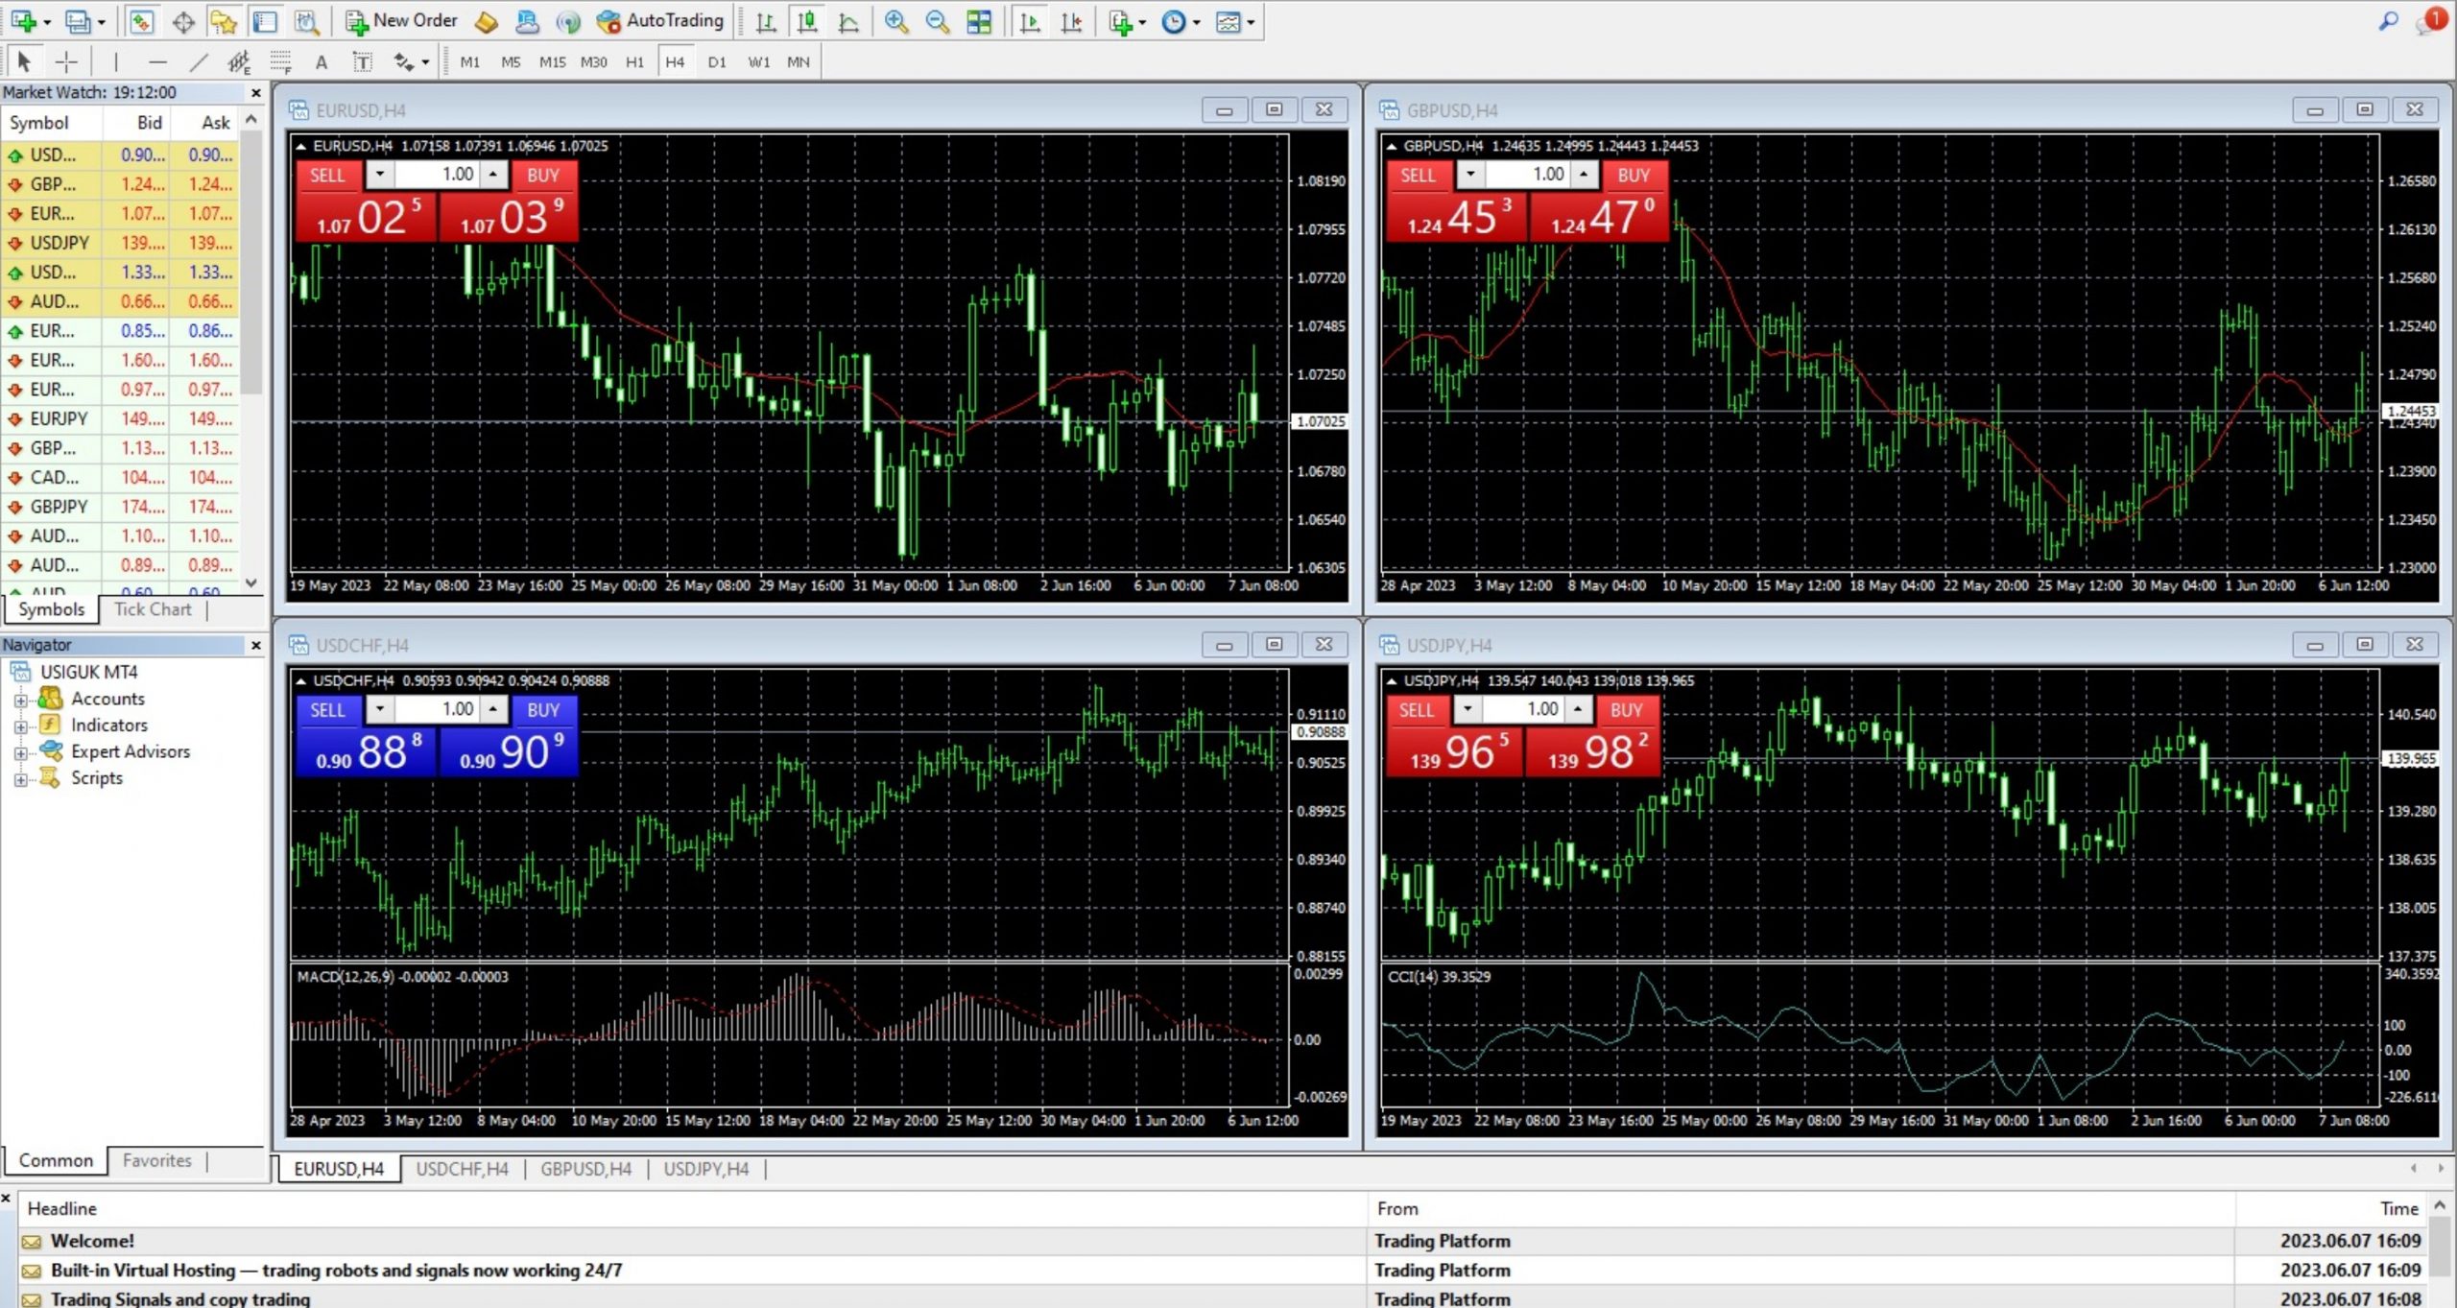
Task: Open the Strategy Tester magnifier icon
Action: (306, 21)
